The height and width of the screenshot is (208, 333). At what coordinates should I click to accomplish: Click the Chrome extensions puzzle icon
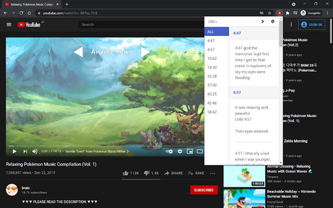click(287, 13)
